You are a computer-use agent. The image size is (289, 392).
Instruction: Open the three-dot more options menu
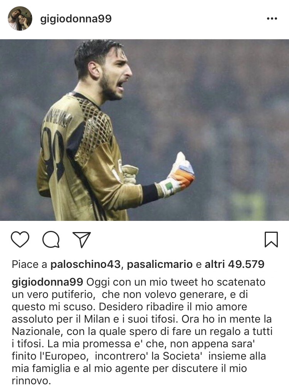(272, 19)
